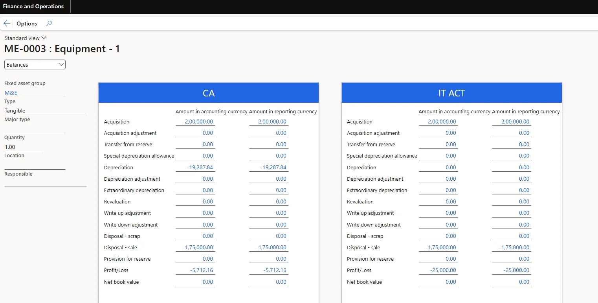This screenshot has width=598, height=303.
Task: Open IT ACT Revaluation accounting currency amount
Action: (x=438, y=201)
